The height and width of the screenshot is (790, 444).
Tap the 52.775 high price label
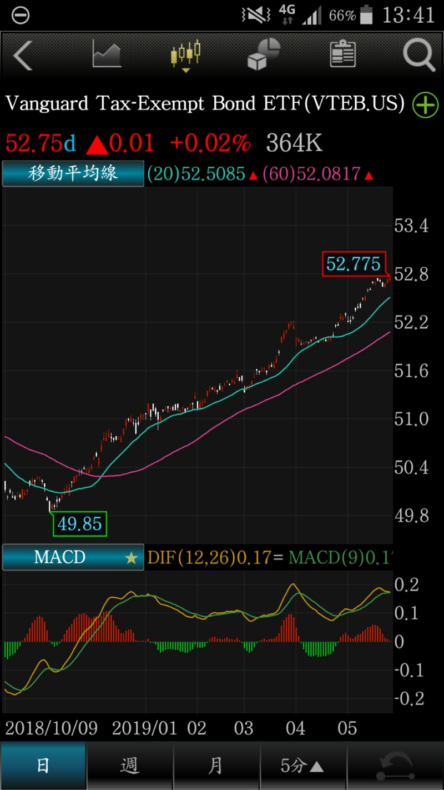click(x=354, y=264)
